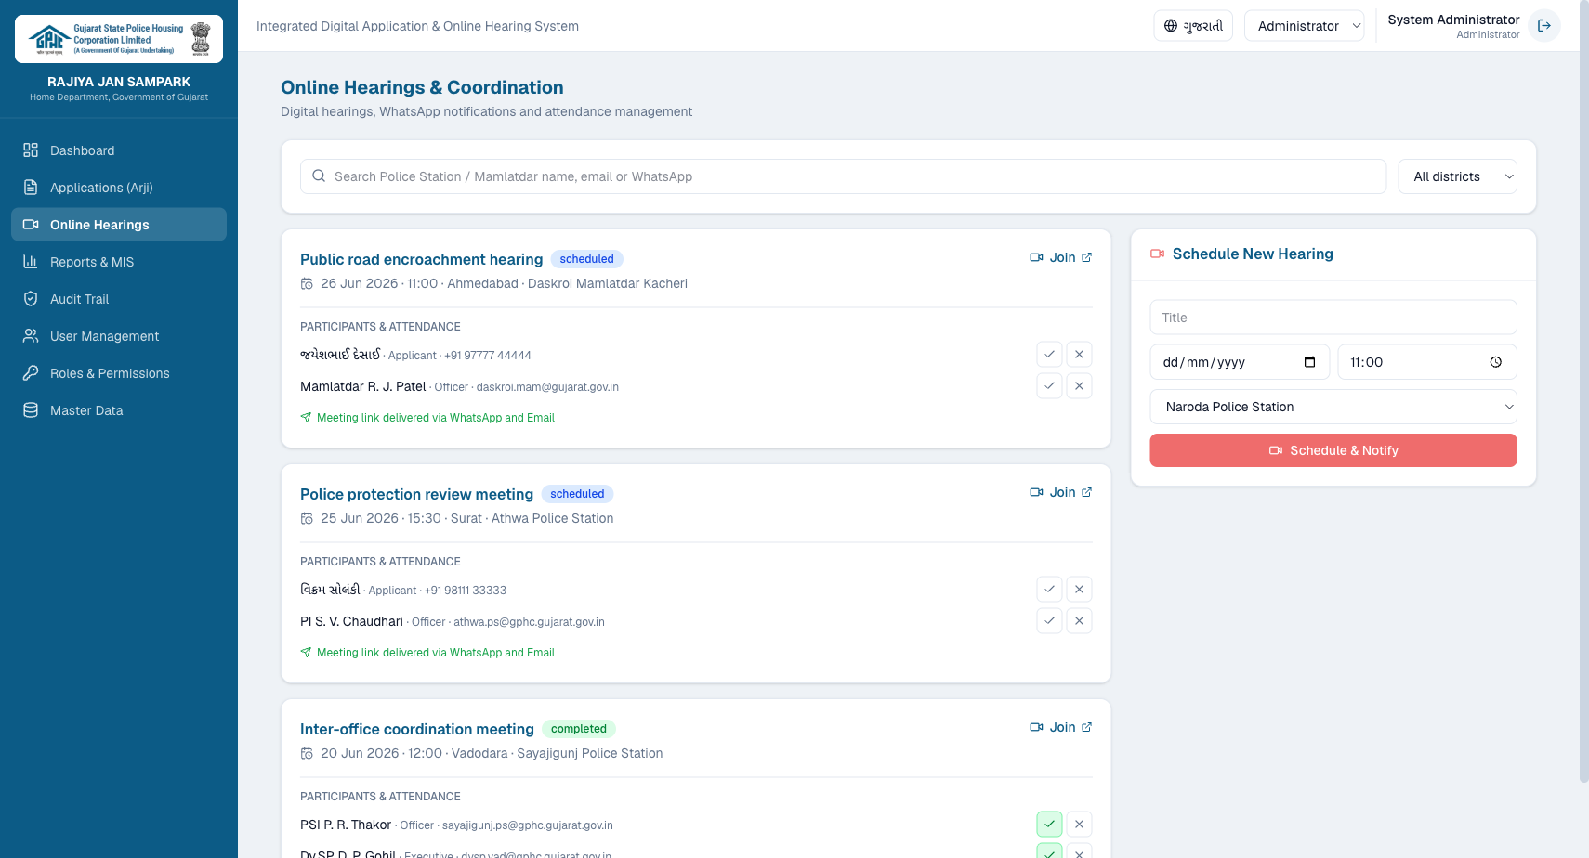Click the phone number +91 98111 33333
Image resolution: width=1589 pixels, height=858 pixels.
pyautogui.click(x=466, y=591)
